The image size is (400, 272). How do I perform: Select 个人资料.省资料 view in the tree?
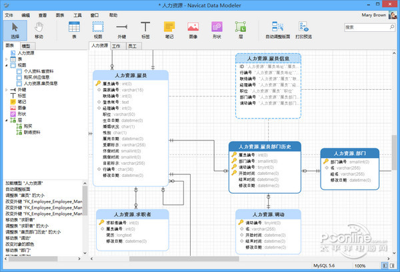tap(39, 71)
